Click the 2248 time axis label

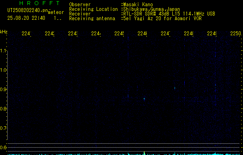(189, 33)
